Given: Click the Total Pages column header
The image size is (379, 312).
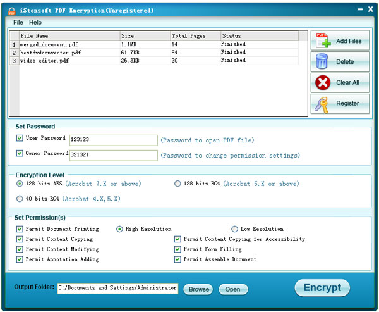Looking at the screenshot, I should click(x=196, y=36).
